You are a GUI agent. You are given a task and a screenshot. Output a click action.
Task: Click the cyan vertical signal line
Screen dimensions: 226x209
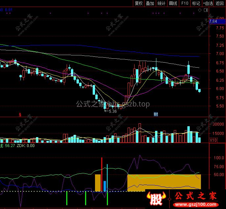(x=107, y=178)
